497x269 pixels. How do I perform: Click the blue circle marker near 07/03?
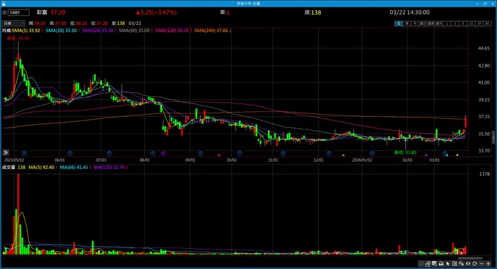click(109, 154)
